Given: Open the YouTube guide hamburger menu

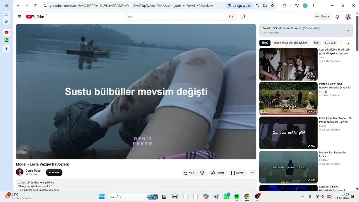Looking at the screenshot, I should (x=20, y=17).
